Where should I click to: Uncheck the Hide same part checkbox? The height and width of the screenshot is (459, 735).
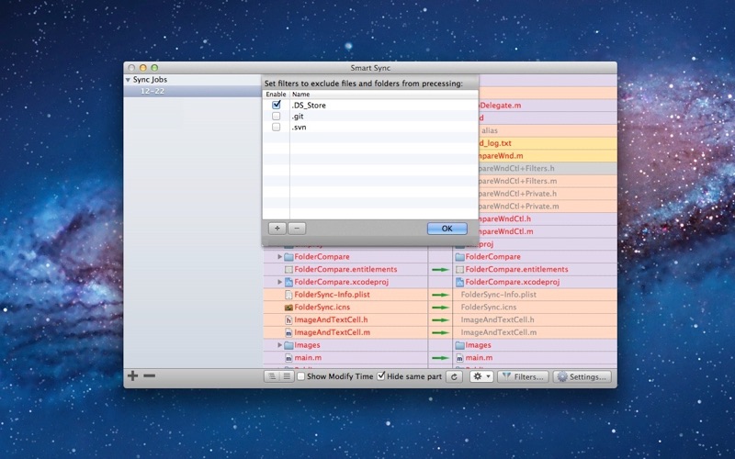[381, 376]
